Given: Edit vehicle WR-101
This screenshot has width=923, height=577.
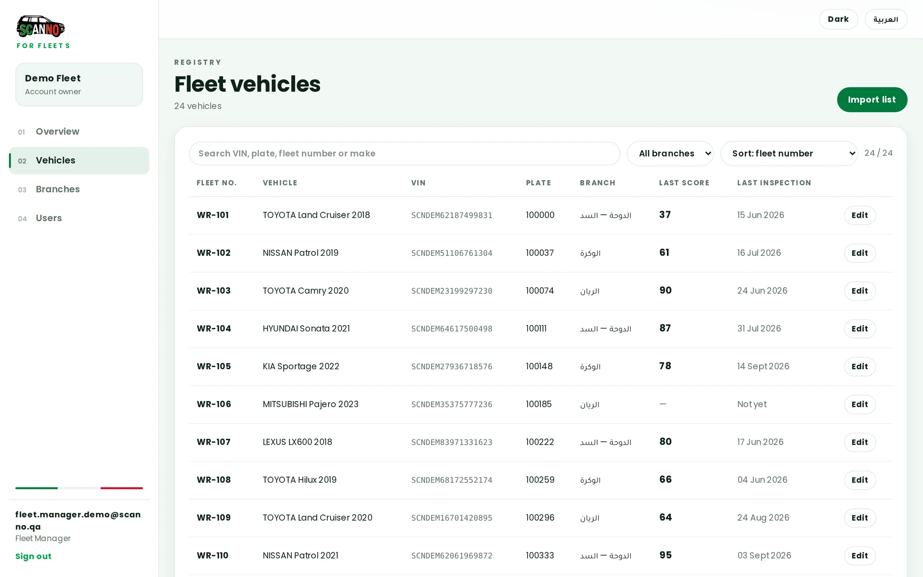Looking at the screenshot, I should (860, 215).
